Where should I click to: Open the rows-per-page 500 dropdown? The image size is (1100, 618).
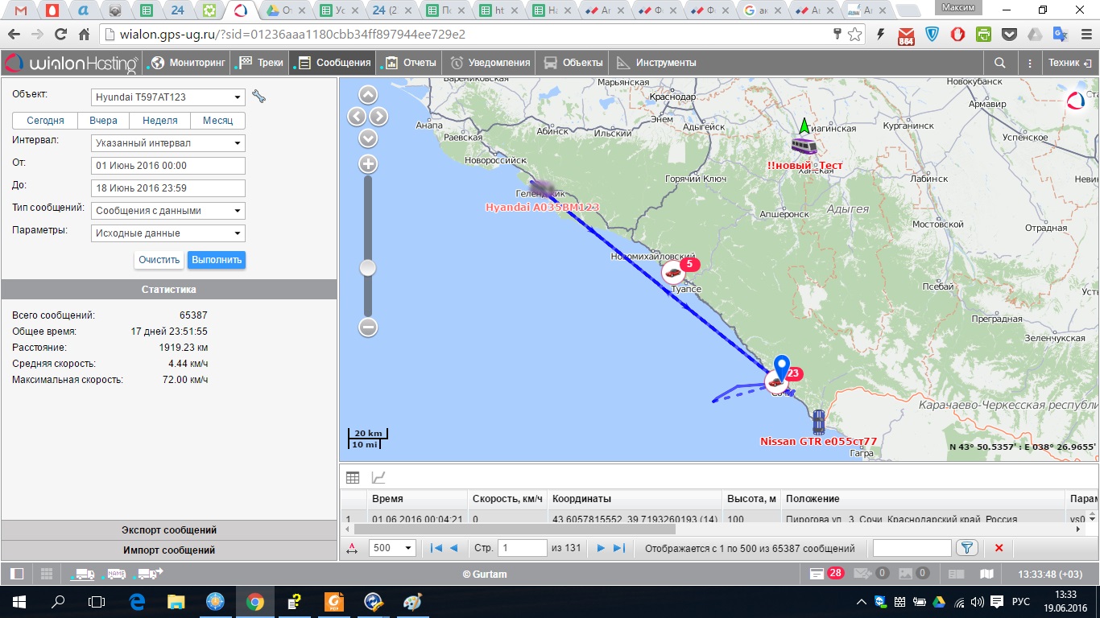click(391, 548)
